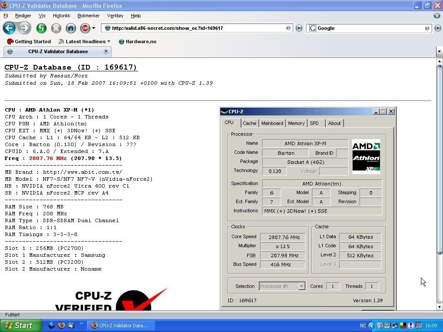Click the Mainboard tab in CPU-Z image

pyautogui.click(x=272, y=123)
